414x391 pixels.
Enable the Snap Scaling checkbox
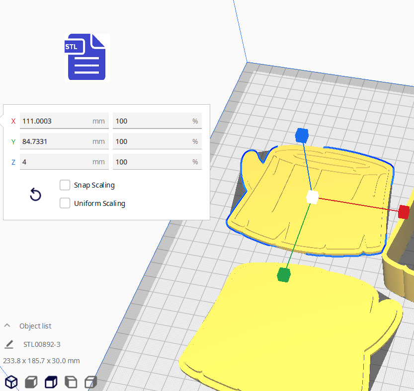[x=65, y=185]
